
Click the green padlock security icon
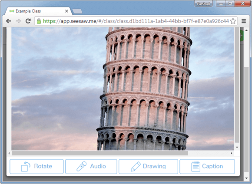click(39, 21)
